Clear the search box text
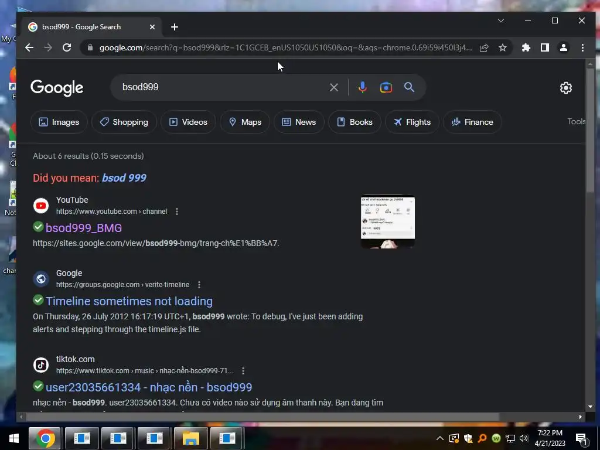This screenshot has height=450, width=600. (x=333, y=87)
